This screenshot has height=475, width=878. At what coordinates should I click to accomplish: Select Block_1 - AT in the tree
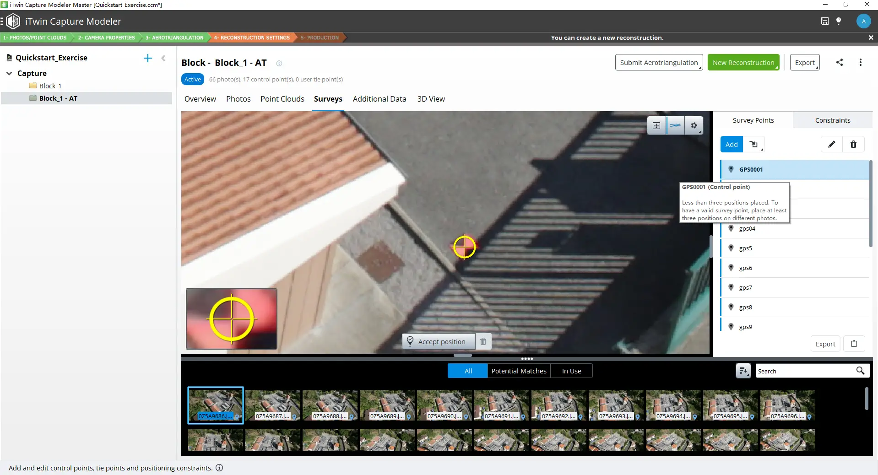point(58,98)
